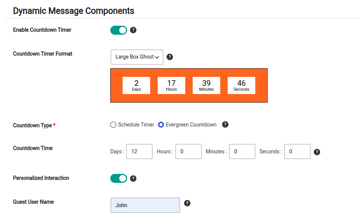Turn off Personalized Interaction switch

pos(119,178)
